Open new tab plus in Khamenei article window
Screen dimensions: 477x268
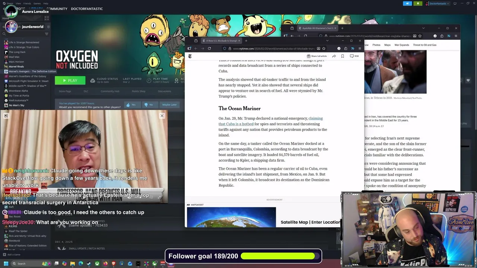tap(342, 28)
